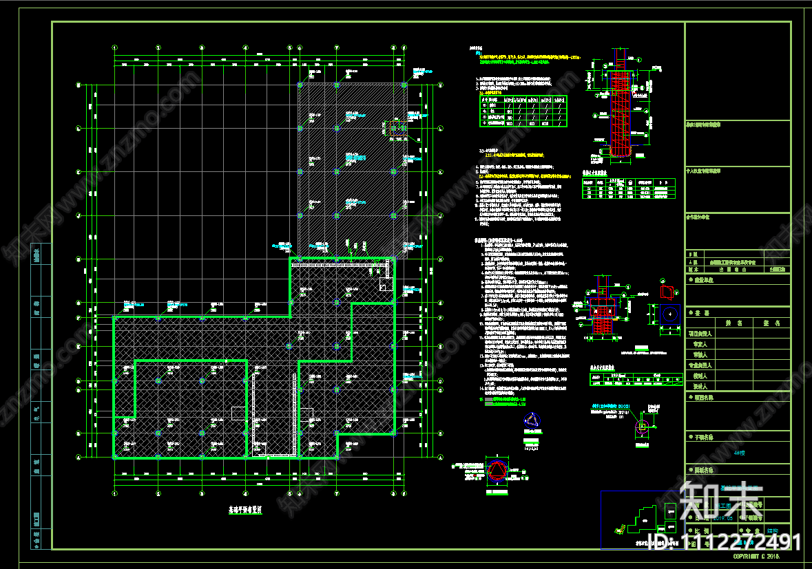Click the 基础平面布置图 drawing title
Screen dimensions: 812x569
245,511
